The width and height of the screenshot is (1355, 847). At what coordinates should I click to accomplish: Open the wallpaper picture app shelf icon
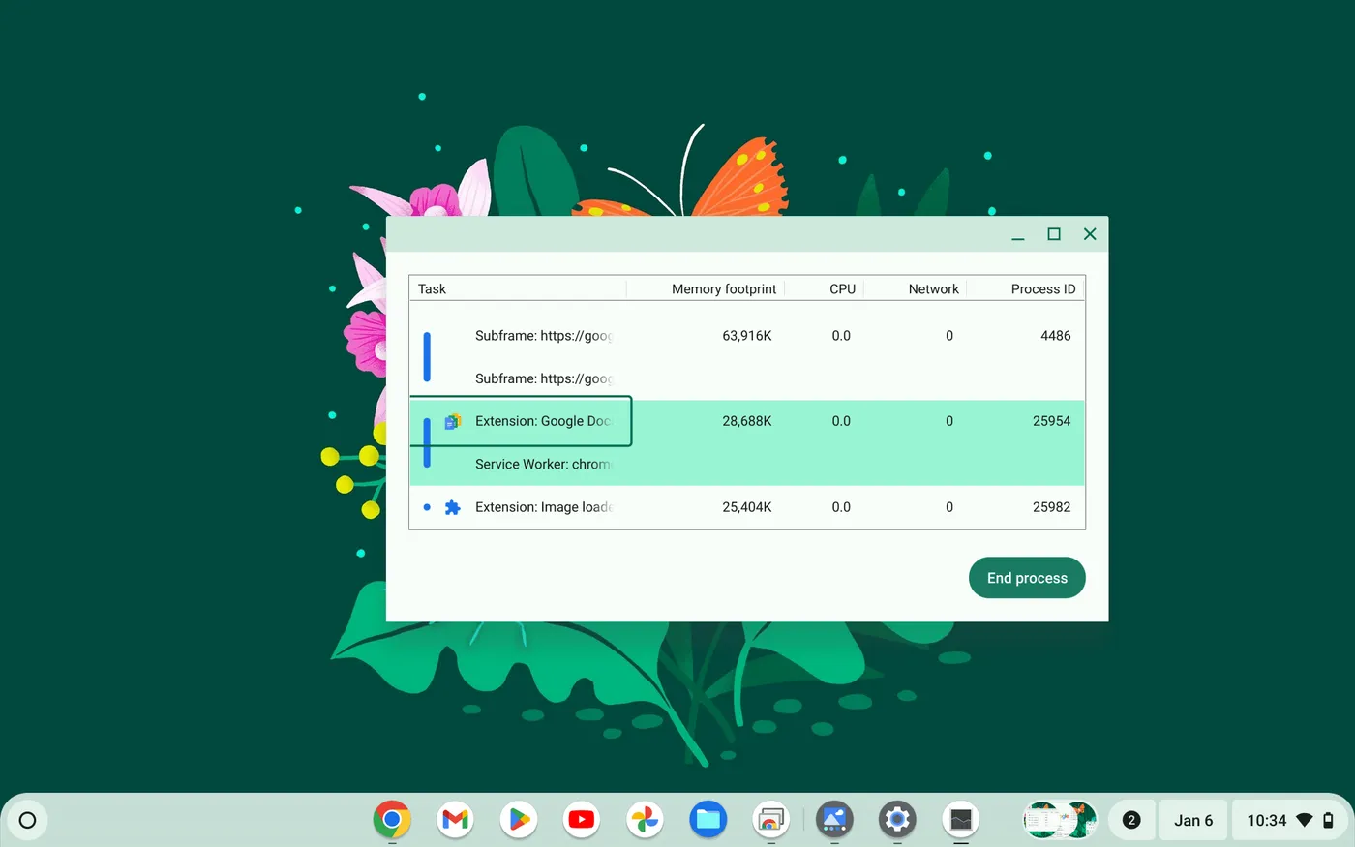(x=834, y=820)
